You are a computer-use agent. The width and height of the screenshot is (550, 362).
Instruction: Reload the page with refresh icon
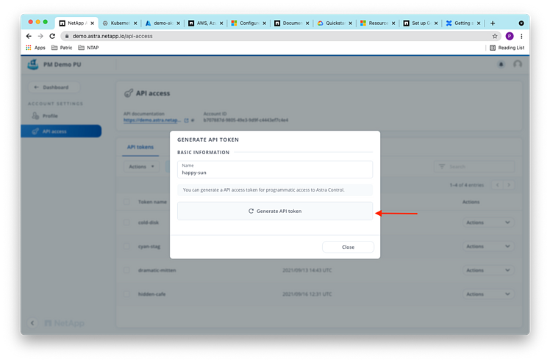click(x=53, y=35)
